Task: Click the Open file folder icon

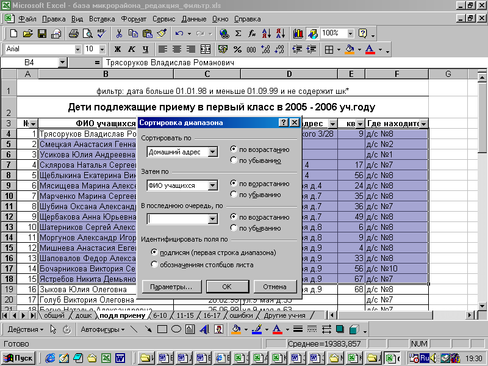Action: (27, 34)
